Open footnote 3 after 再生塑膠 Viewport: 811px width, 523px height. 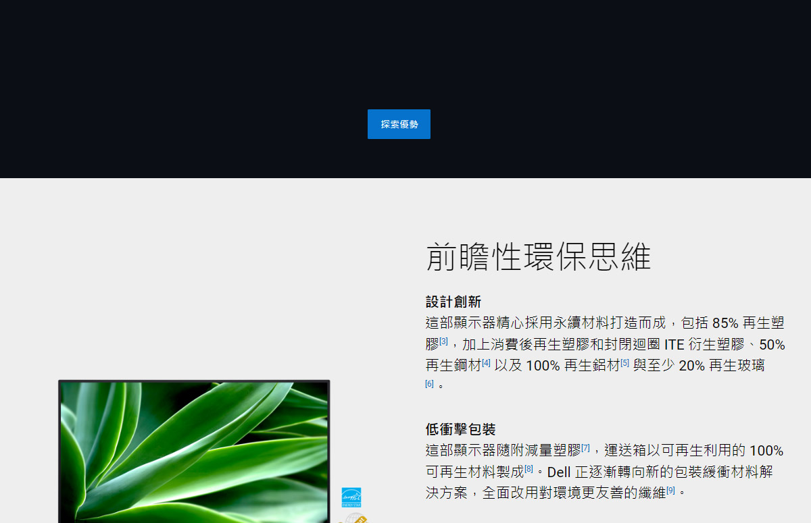[x=443, y=341]
